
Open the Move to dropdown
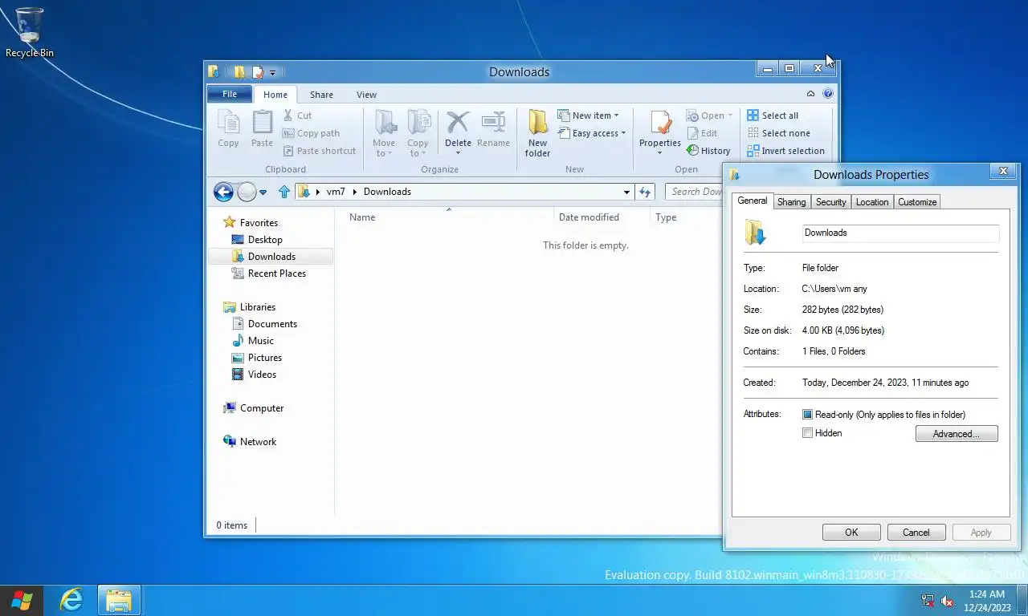coord(384,148)
